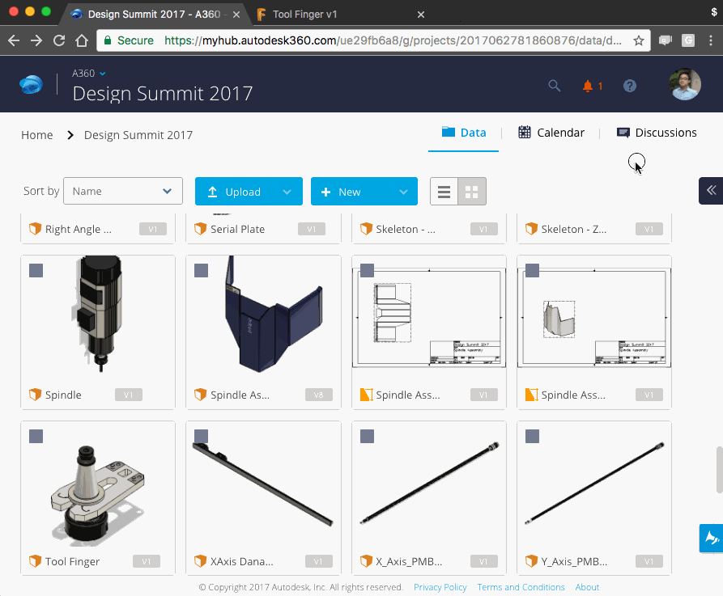Select the Spindle item checkbox
Image resolution: width=723 pixels, height=596 pixels.
36,270
